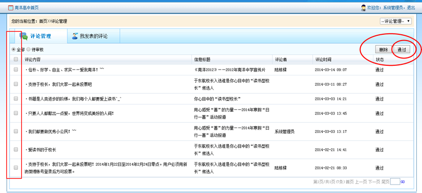
Task: Click the 评论管理 speech bubble icon
Action: tap(24, 36)
